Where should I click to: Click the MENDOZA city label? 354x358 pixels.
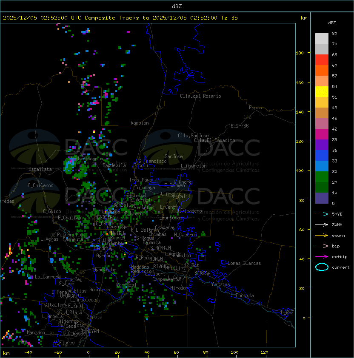(x=103, y=217)
